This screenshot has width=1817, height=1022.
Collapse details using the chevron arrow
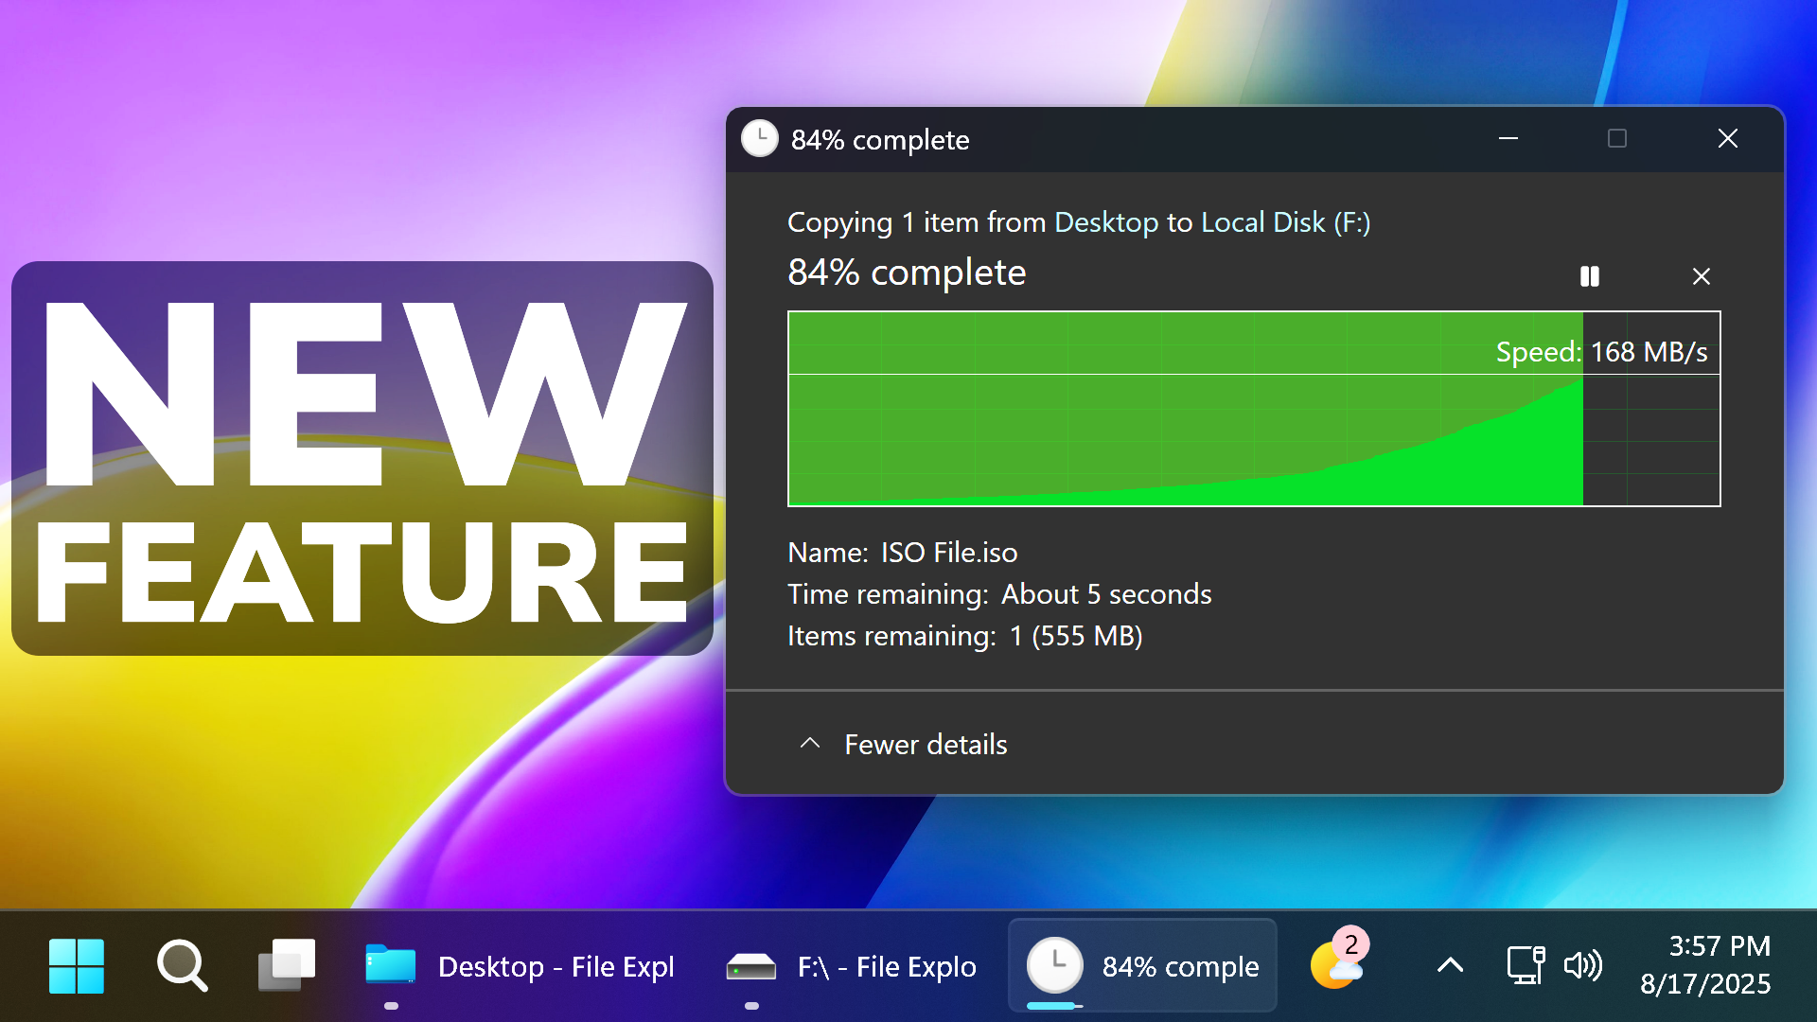click(809, 744)
